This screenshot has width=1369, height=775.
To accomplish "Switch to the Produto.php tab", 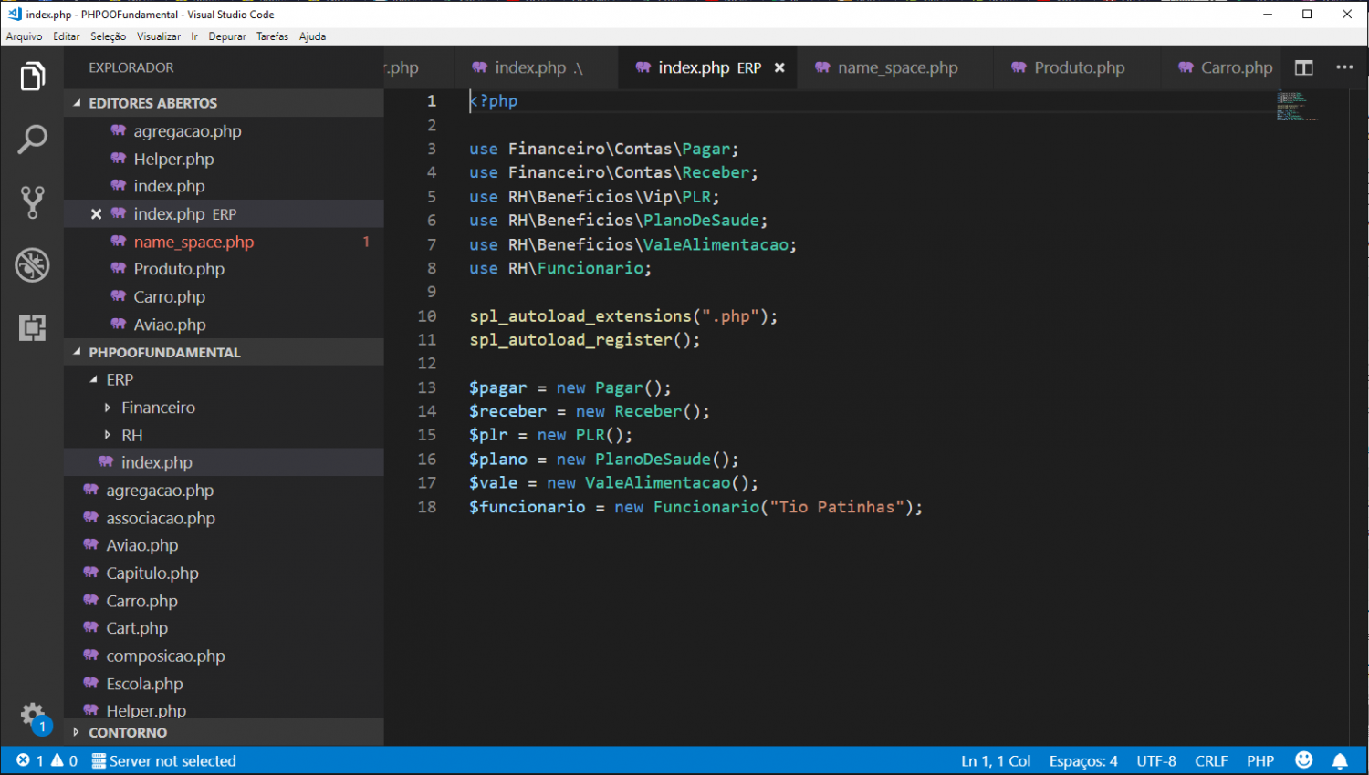I will [1077, 67].
